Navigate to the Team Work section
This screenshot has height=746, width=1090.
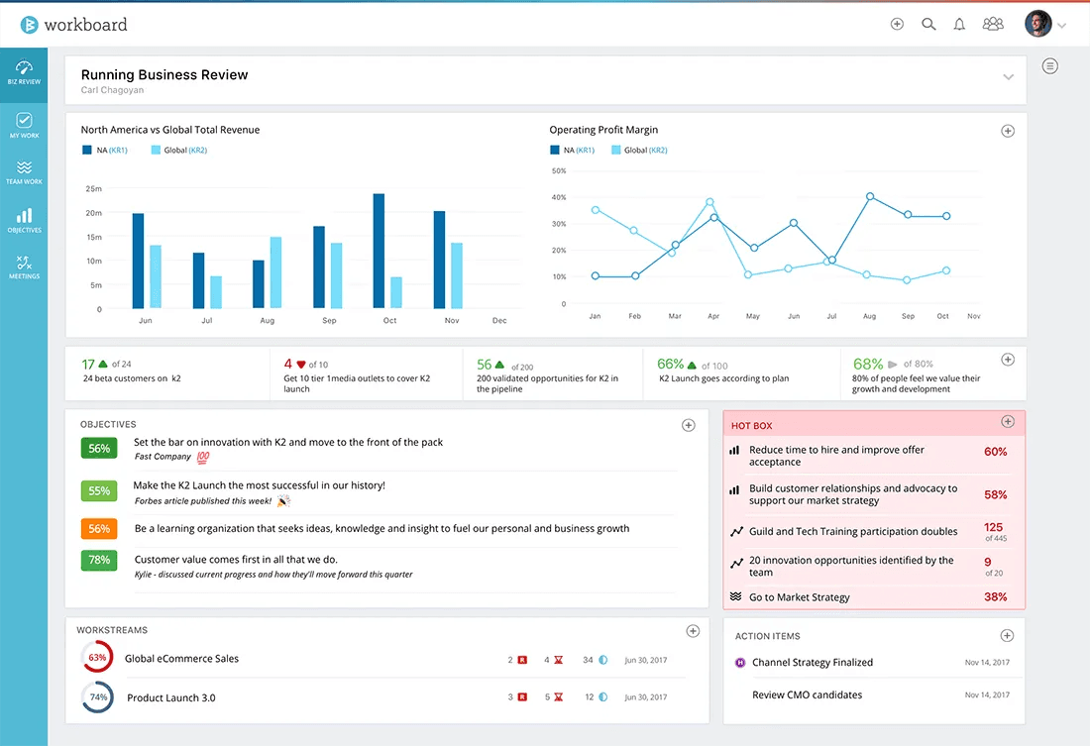click(x=24, y=170)
